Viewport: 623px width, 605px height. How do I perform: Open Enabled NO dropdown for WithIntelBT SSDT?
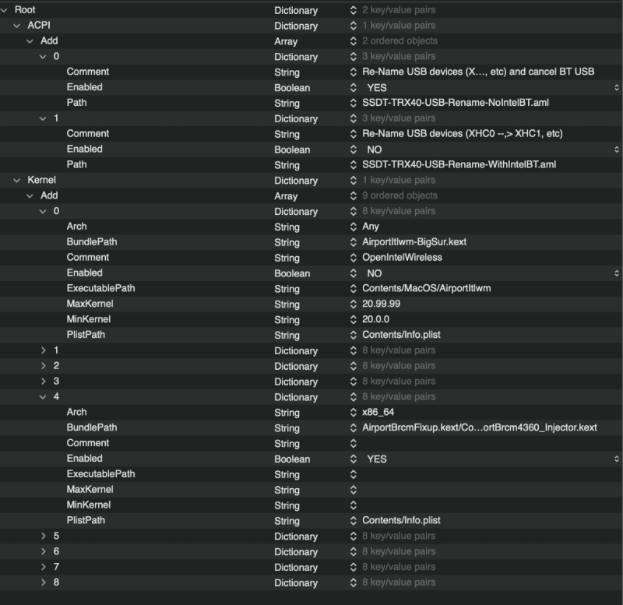coord(616,149)
